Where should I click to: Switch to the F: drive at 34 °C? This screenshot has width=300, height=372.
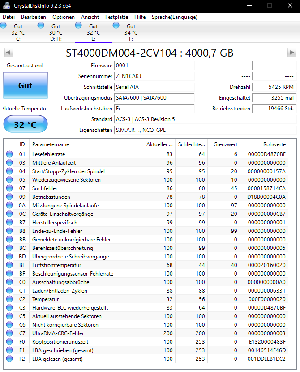click(131, 32)
